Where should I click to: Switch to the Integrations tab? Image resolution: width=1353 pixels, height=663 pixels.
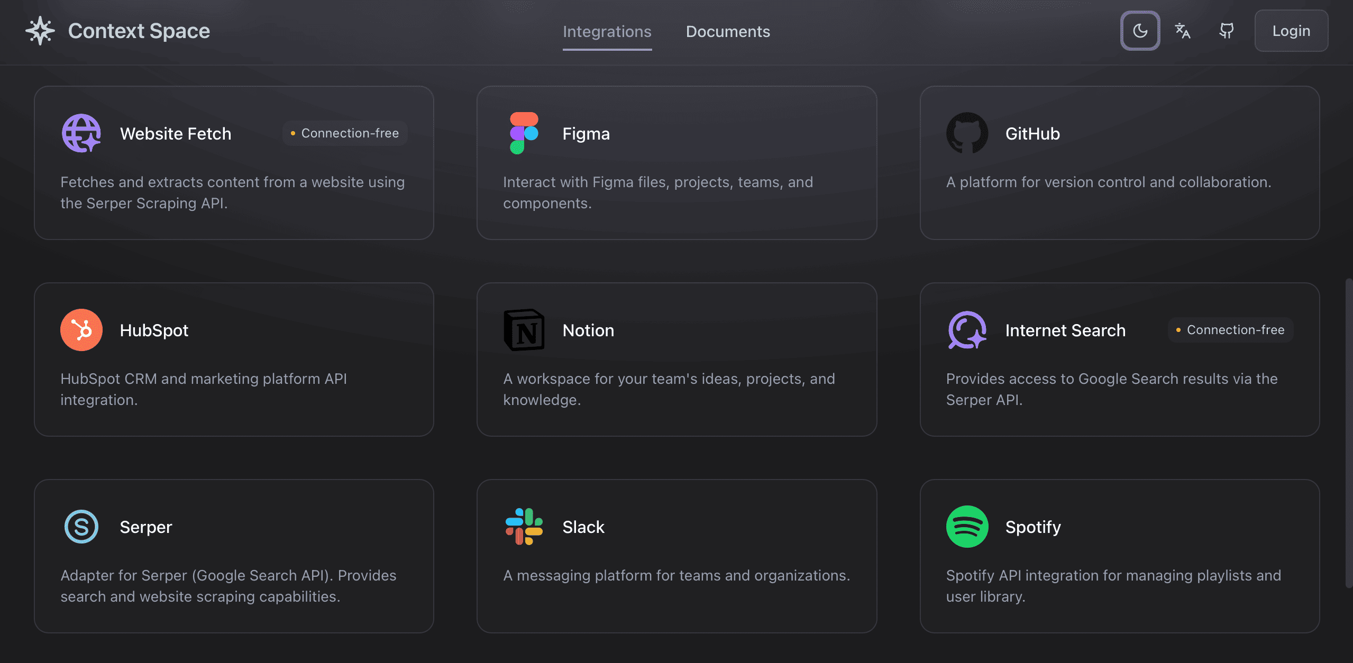pyautogui.click(x=607, y=32)
